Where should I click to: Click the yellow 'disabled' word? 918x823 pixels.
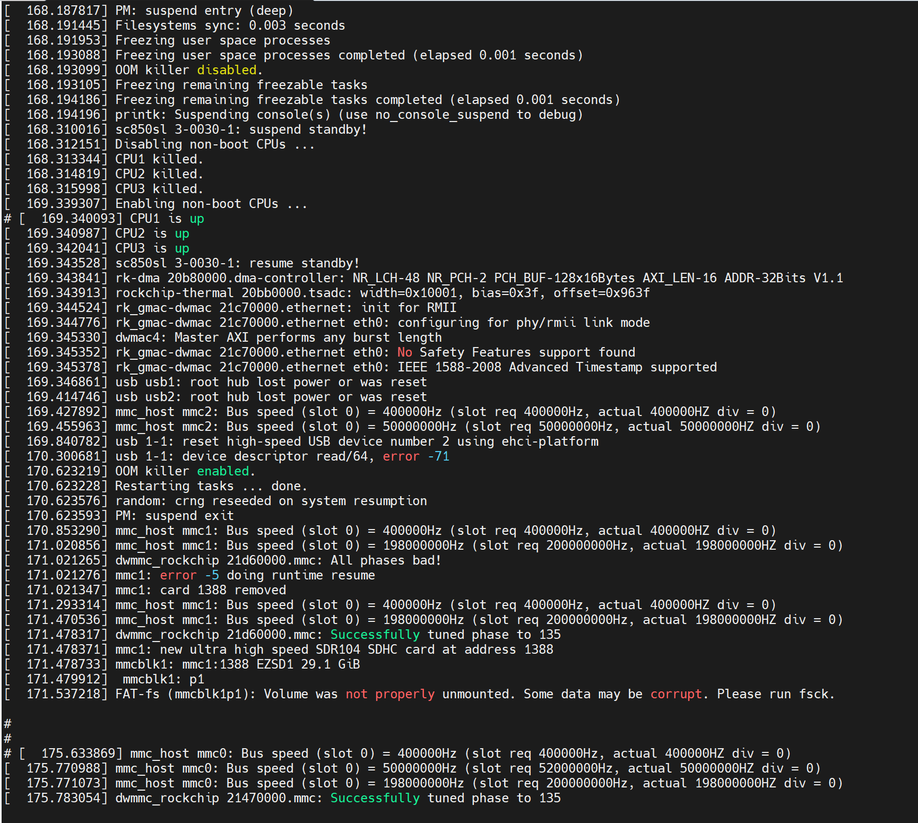tap(227, 70)
